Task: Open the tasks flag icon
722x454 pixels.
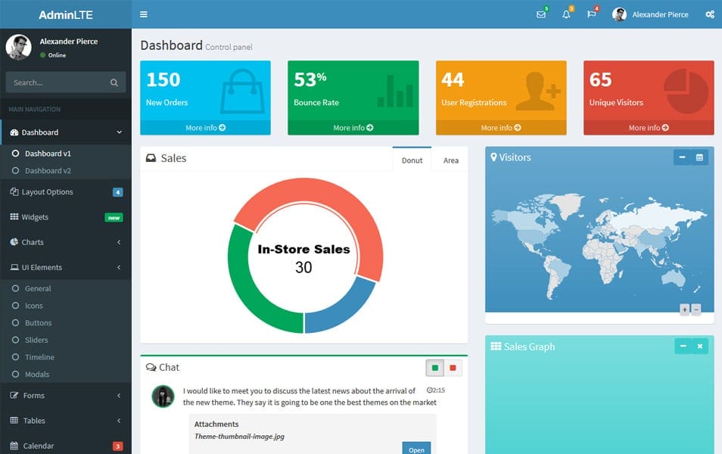Action: click(x=591, y=14)
